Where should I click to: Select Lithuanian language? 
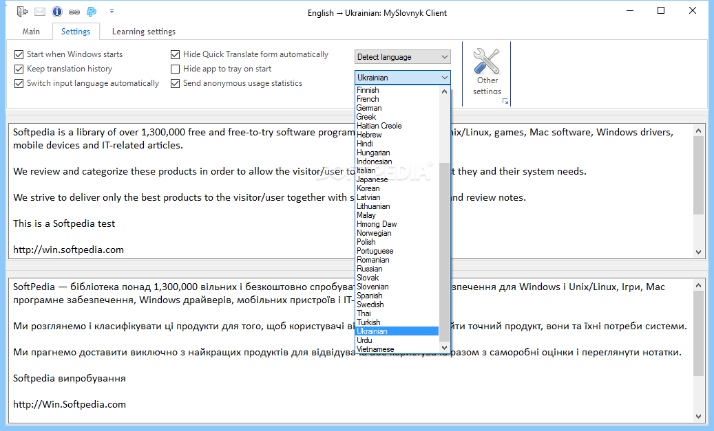[x=397, y=206]
